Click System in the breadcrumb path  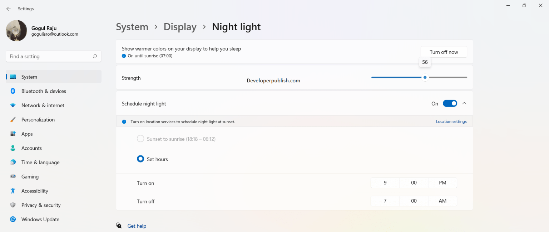pos(132,27)
